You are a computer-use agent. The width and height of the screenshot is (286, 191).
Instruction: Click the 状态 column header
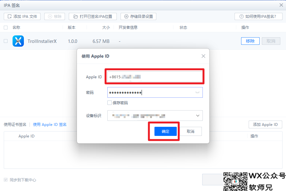tap(183, 28)
